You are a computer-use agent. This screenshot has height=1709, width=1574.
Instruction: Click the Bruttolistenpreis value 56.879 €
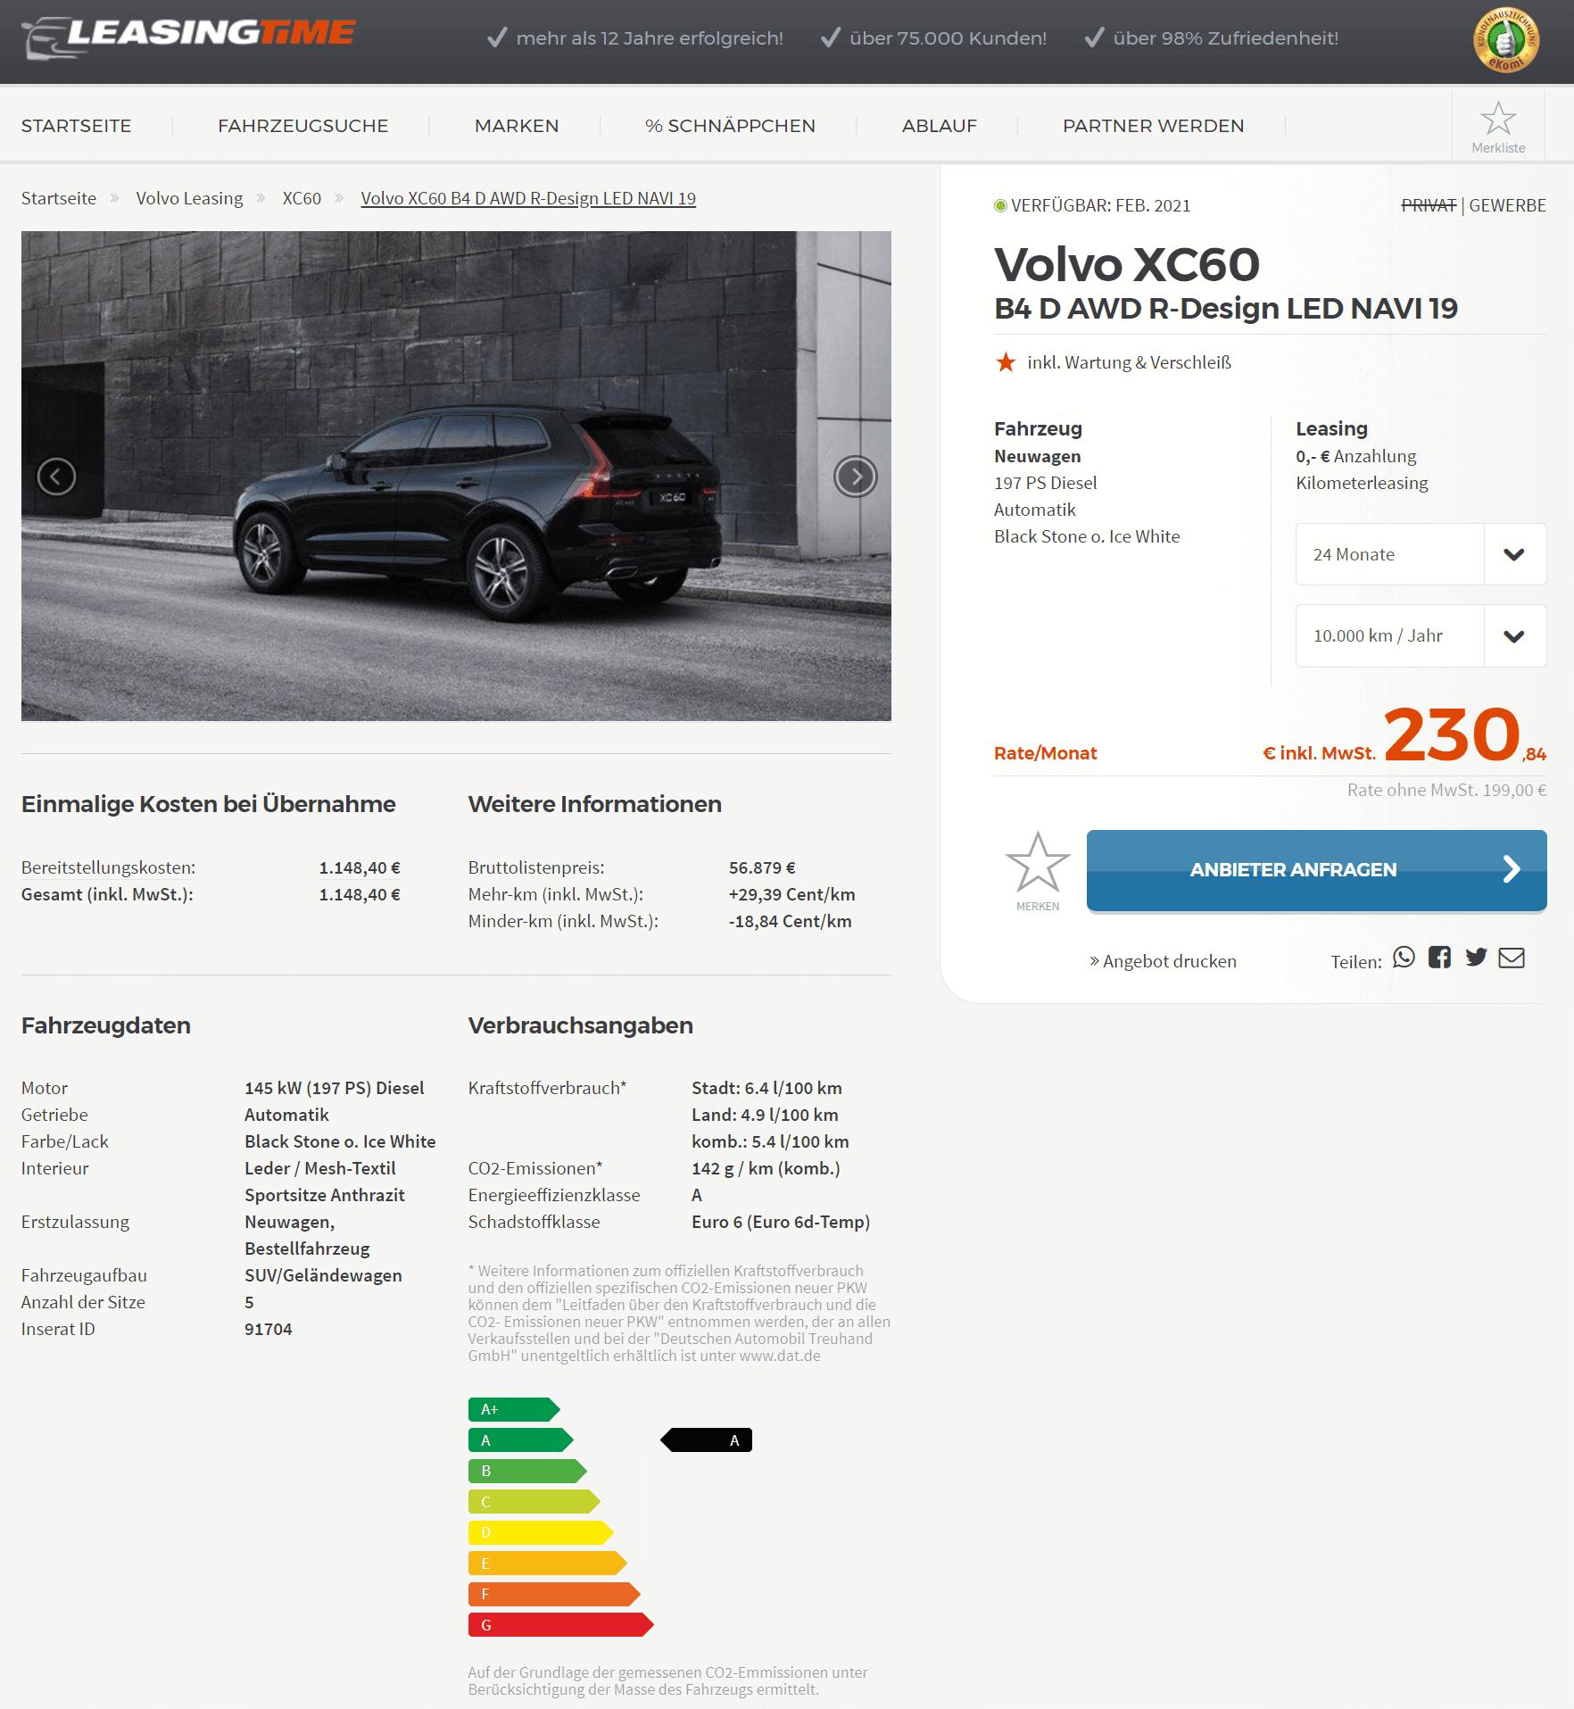click(762, 867)
